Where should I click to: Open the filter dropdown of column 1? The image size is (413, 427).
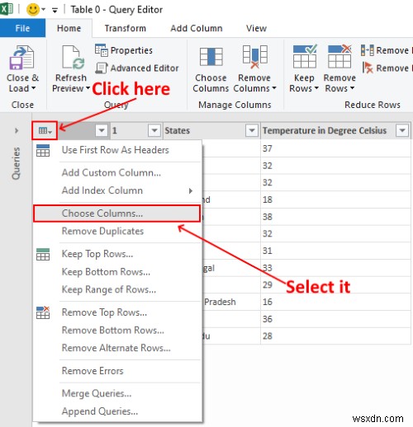(x=154, y=130)
